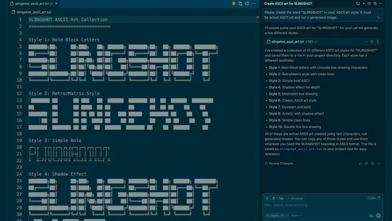The width and height of the screenshot is (392, 221).
Task: Open slingshot_ascii_art.txt file chip in chat
Action: click(288, 42)
